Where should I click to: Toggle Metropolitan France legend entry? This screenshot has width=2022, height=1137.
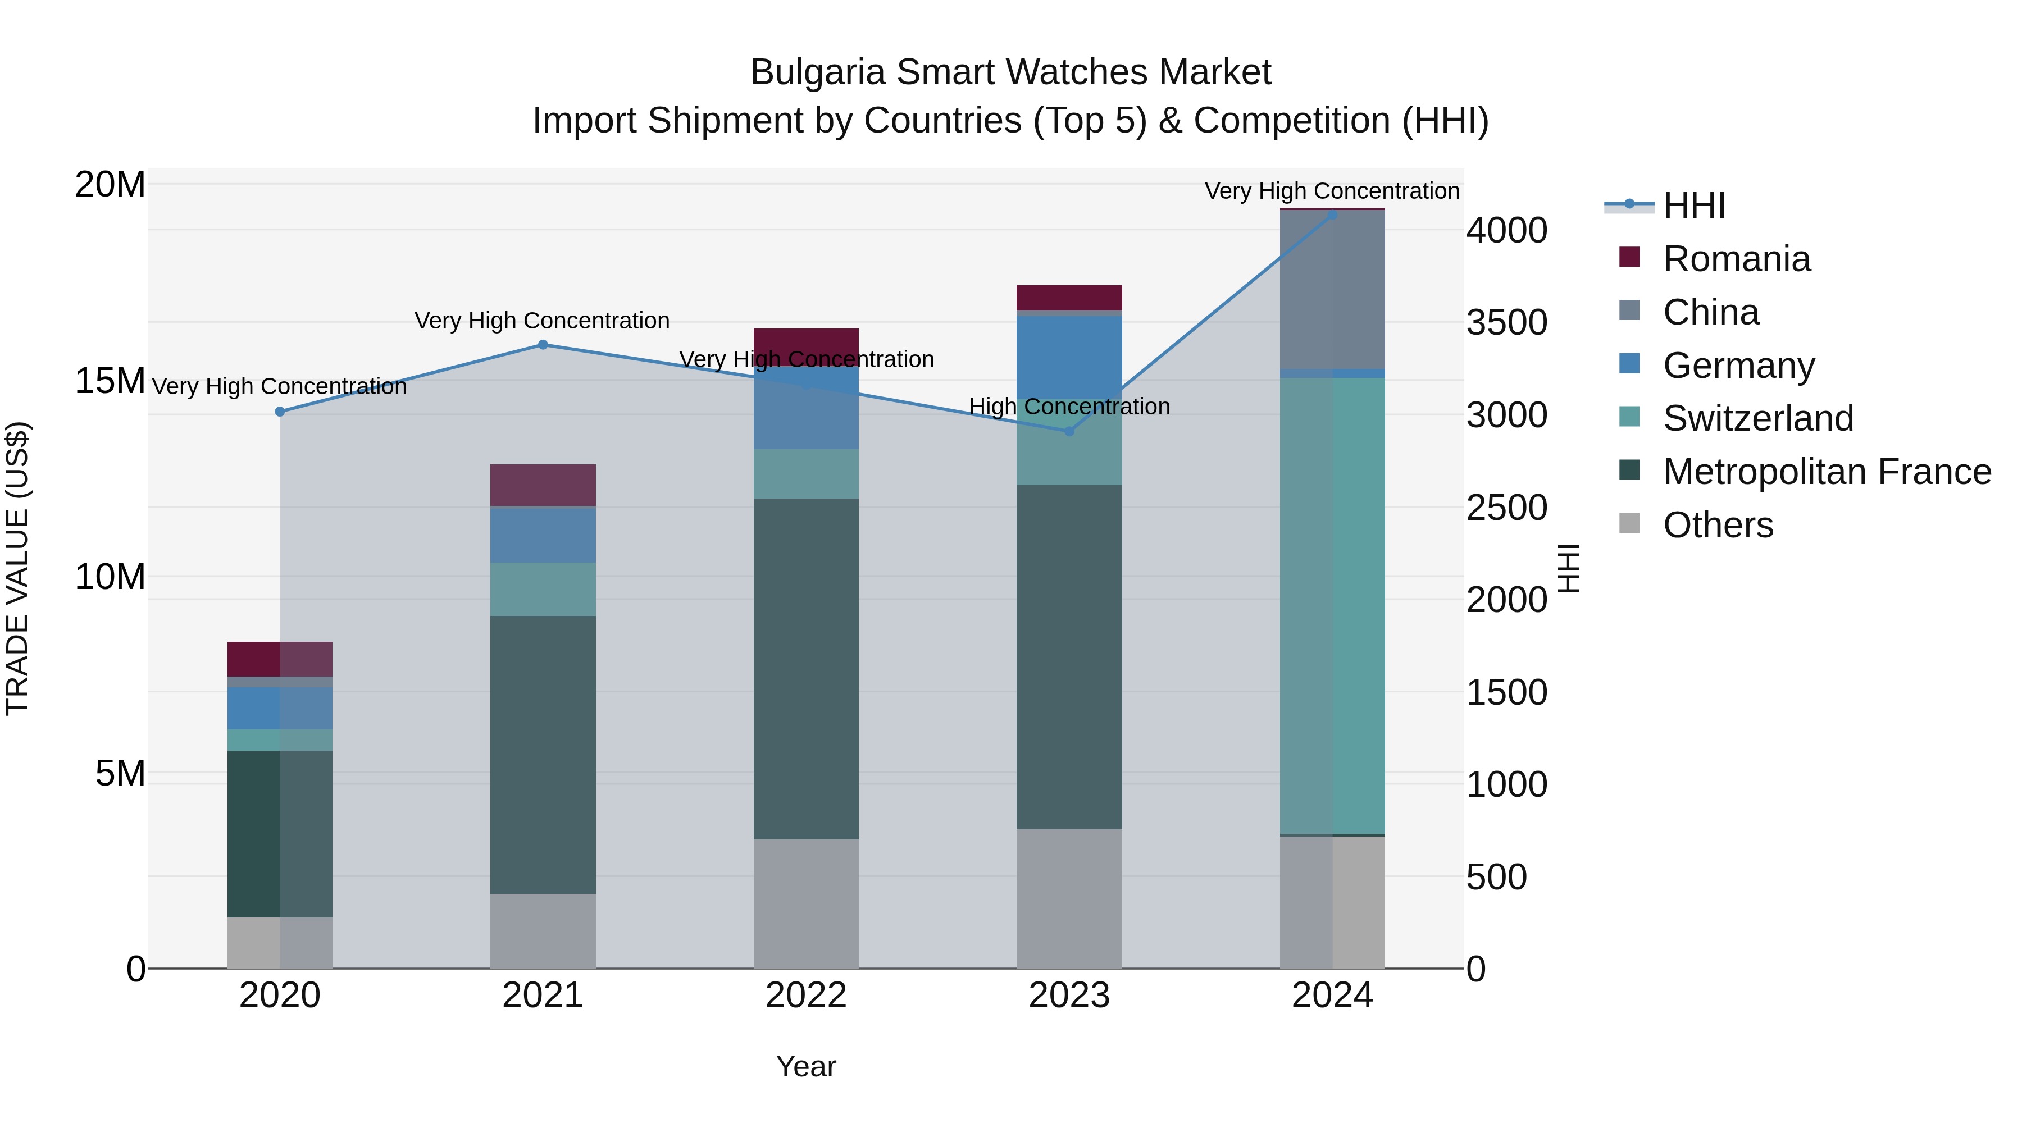pyautogui.click(x=1805, y=472)
